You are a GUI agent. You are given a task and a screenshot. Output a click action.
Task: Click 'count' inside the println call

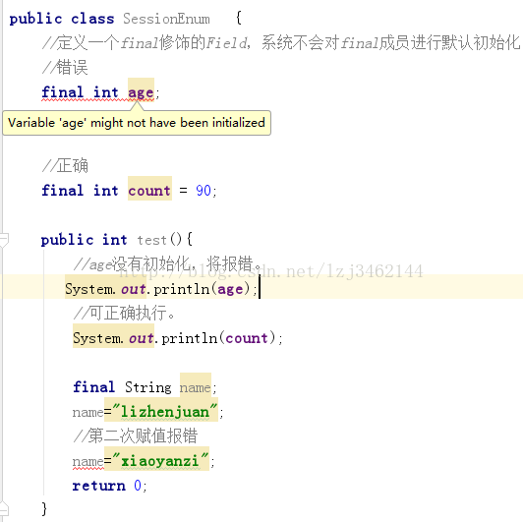click(x=247, y=338)
